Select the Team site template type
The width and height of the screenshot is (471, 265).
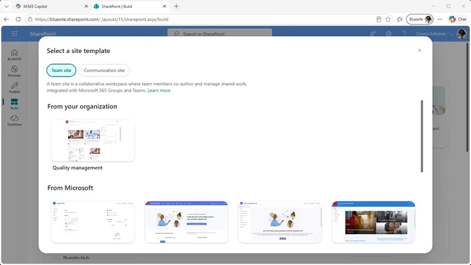(61, 70)
